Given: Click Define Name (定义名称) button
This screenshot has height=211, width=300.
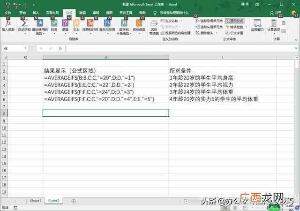Looking at the screenshot, I should (x=170, y=21).
